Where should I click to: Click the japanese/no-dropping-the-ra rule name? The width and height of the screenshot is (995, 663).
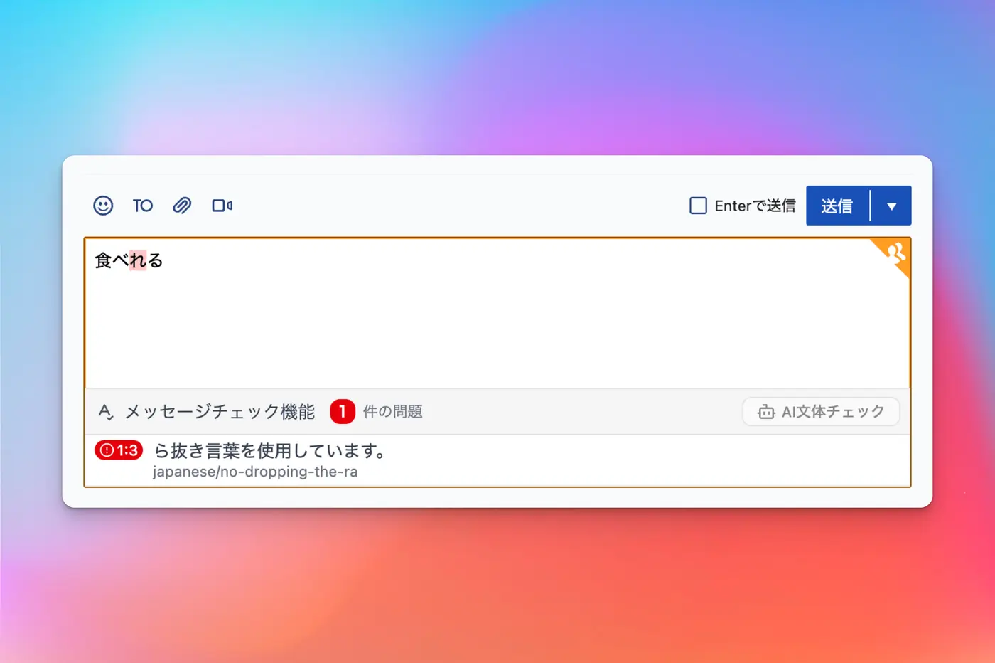click(255, 472)
